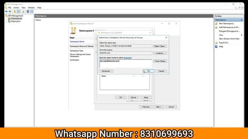Click Apply in the Permissions dialog
This screenshot has width=248, height=139.
click(x=146, y=97)
